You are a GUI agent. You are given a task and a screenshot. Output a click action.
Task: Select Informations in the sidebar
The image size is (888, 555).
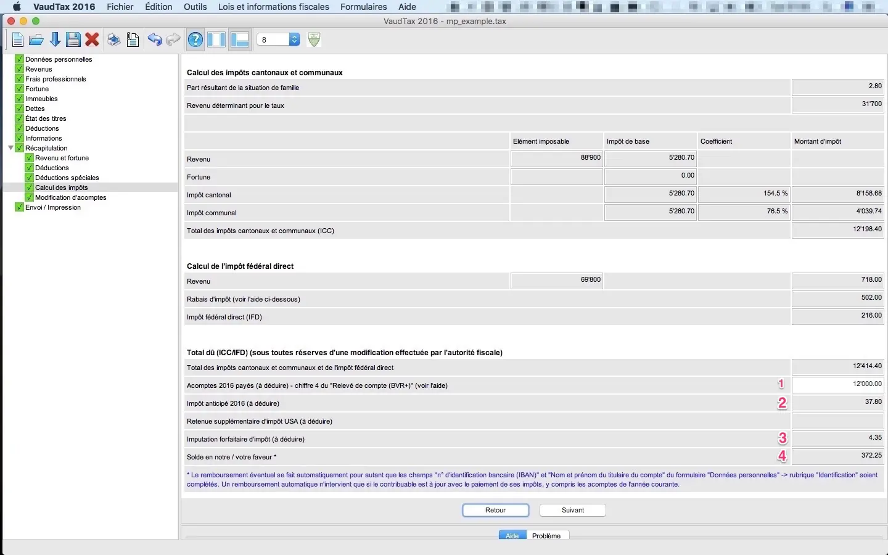pos(44,138)
